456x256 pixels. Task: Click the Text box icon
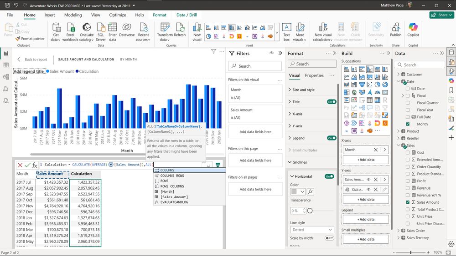pyautogui.click(x=286, y=28)
